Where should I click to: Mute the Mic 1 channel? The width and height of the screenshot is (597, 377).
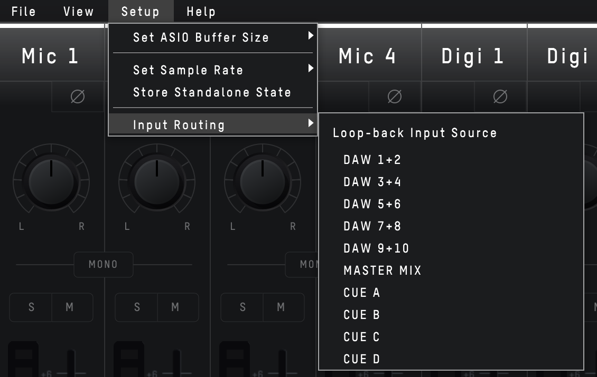72,307
